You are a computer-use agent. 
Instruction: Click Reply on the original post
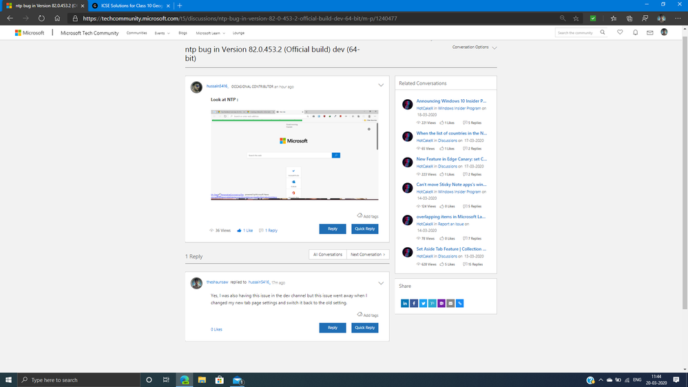coord(332,229)
